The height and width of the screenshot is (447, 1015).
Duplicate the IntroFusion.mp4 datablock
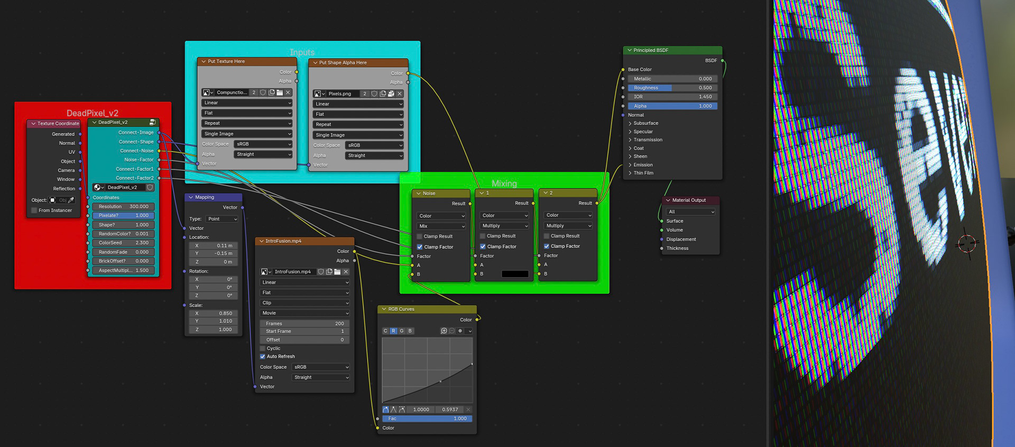coord(329,272)
